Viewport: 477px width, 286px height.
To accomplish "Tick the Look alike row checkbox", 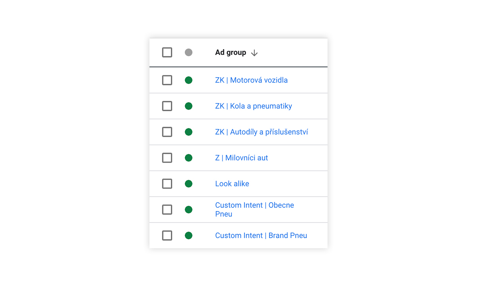I will click(167, 184).
